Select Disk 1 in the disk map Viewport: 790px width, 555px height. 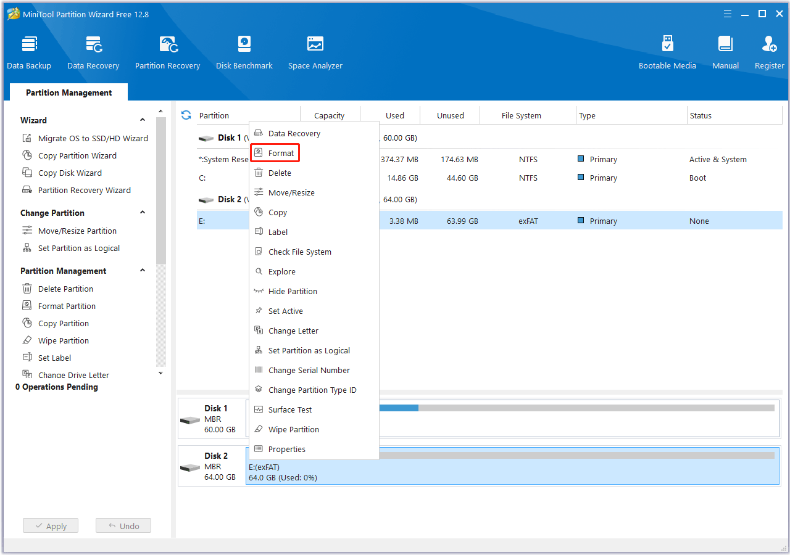point(212,419)
